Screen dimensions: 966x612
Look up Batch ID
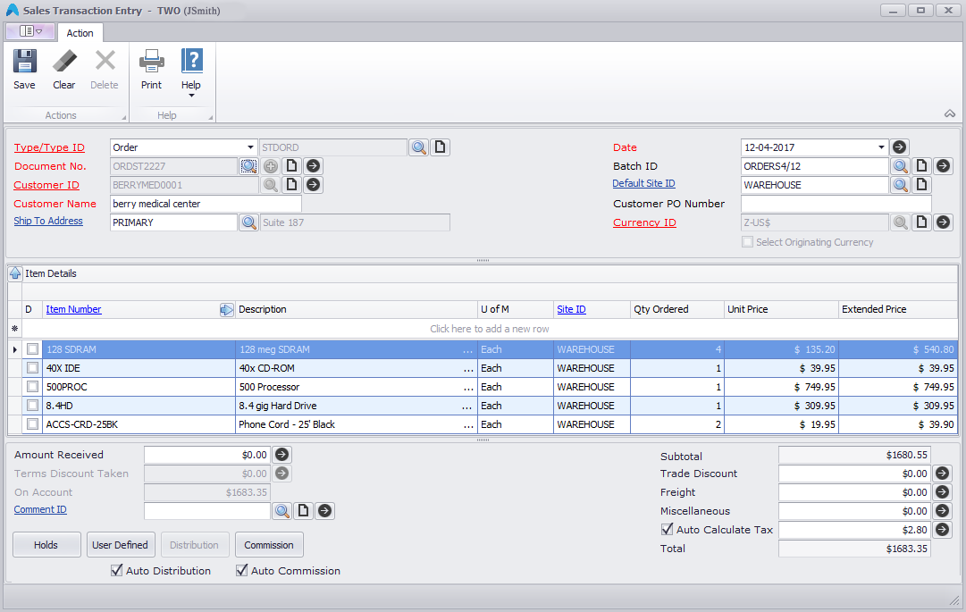click(x=900, y=166)
